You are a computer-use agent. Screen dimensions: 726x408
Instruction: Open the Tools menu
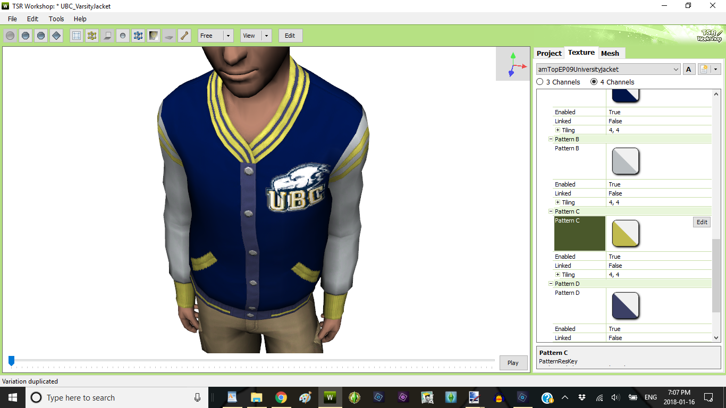56,19
